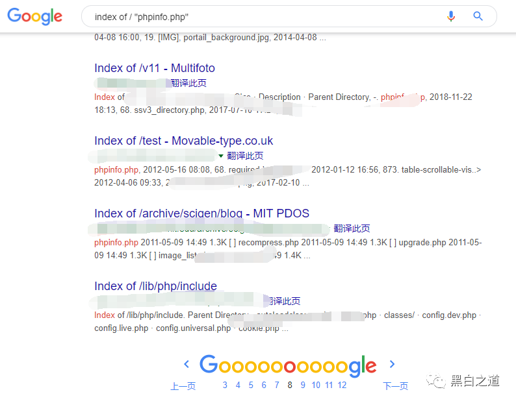This screenshot has width=516, height=403.
Task: Click 翻译此页 under the Multifoto result
Action: [x=188, y=83]
